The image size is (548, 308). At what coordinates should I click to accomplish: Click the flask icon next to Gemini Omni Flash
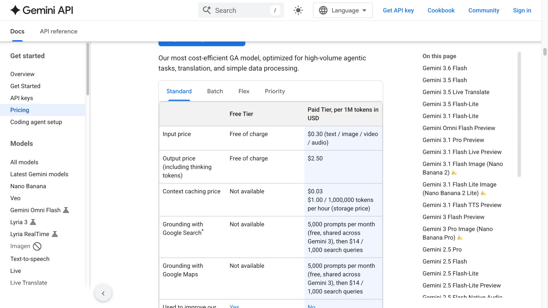[66, 210]
